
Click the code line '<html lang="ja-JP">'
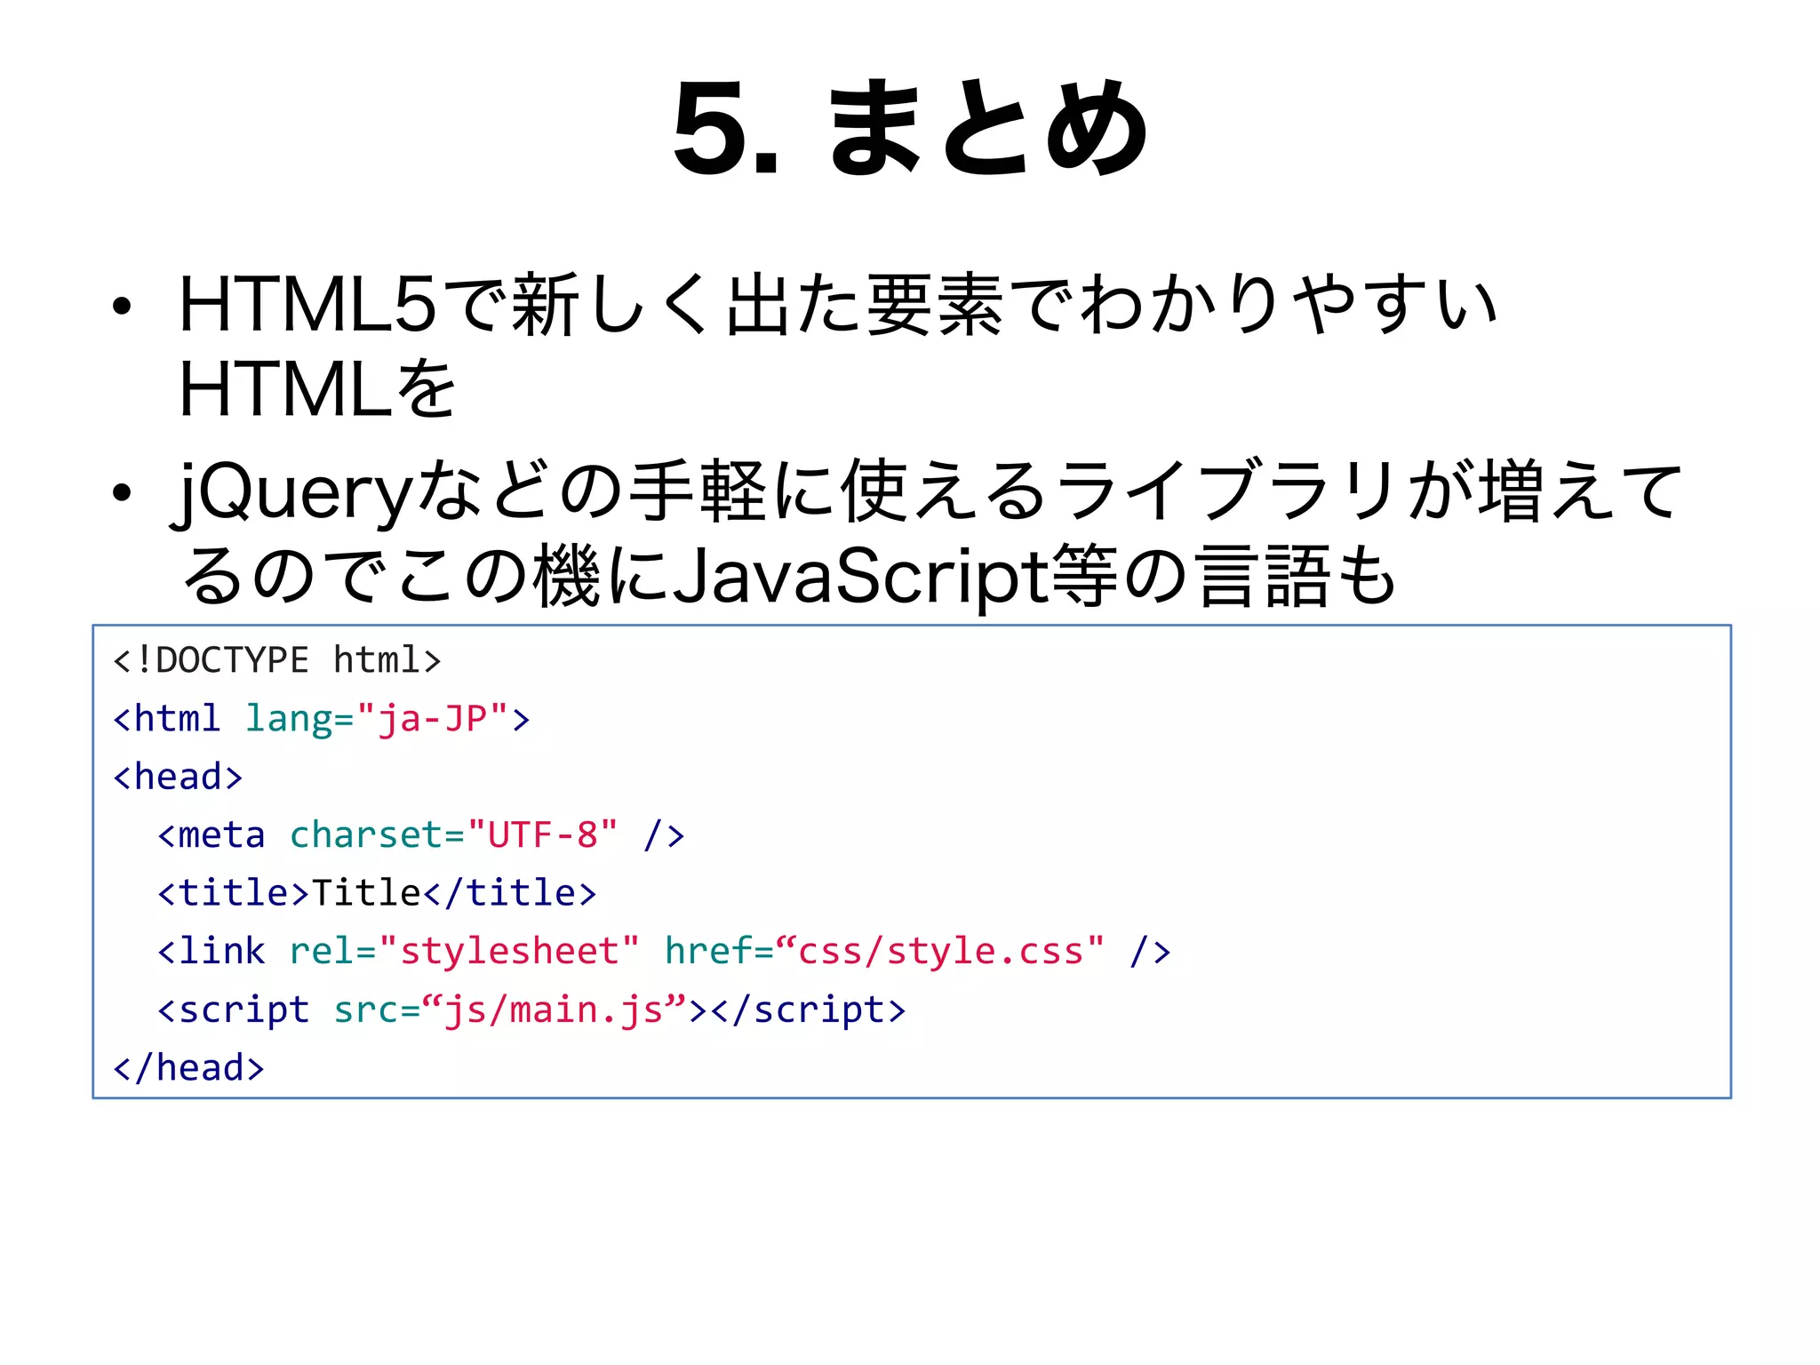click(x=322, y=718)
